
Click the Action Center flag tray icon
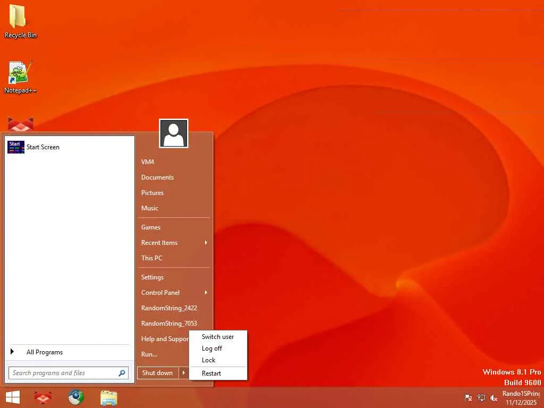(x=468, y=397)
